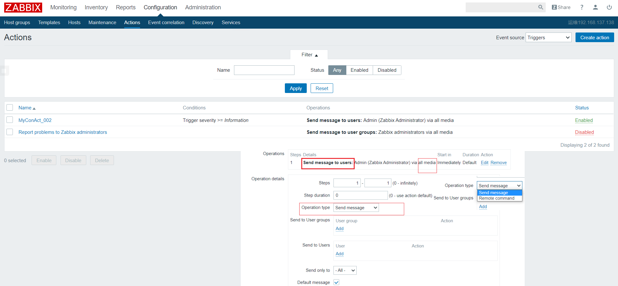This screenshot has height=286, width=618.
Task: Open the user profile icon
Action: (595, 7)
